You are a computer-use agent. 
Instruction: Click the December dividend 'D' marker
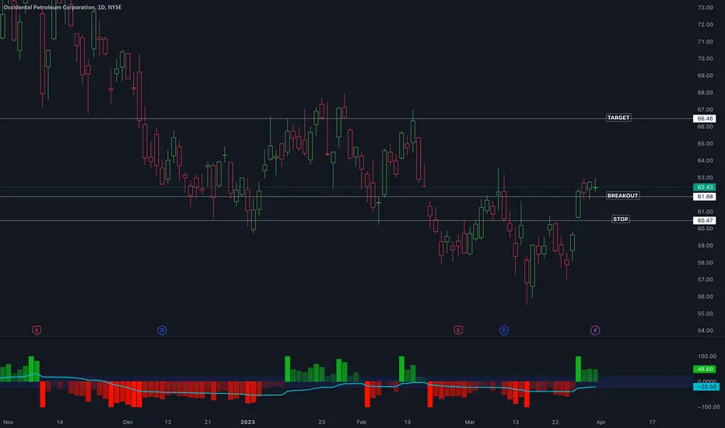pyautogui.click(x=163, y=330)
